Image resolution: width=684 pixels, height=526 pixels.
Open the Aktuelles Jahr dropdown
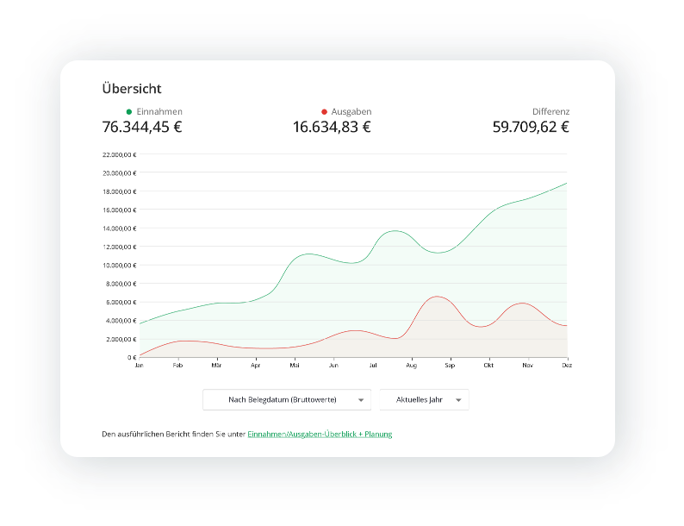point(424,399)
